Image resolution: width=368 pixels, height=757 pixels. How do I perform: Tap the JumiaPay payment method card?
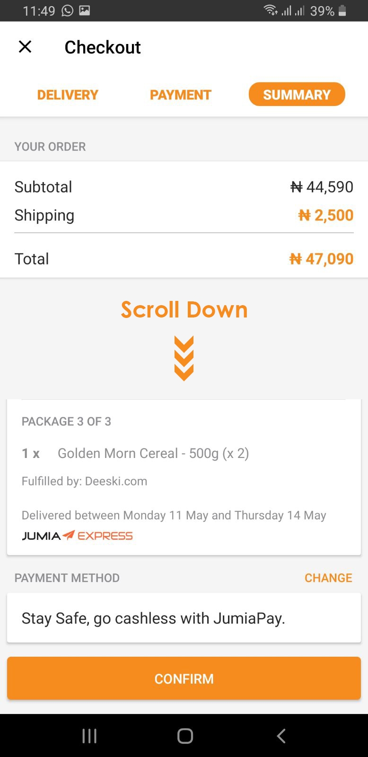(x=184, y=618)
